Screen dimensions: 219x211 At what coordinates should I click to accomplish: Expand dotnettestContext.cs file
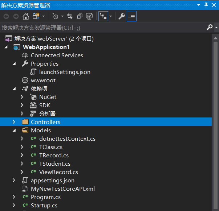(22, 138)
